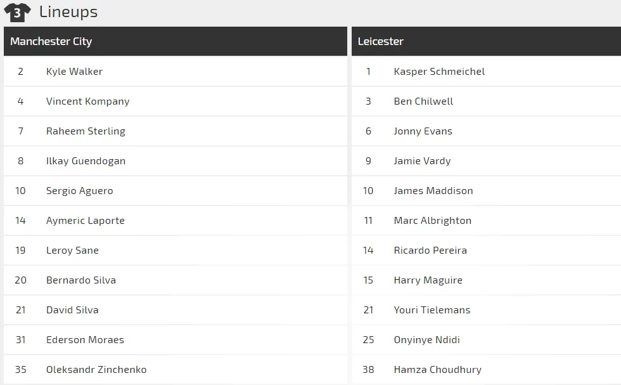Open Ederson Moraes player page
This screenshot has width=621, height=385.
coord(85,340)
